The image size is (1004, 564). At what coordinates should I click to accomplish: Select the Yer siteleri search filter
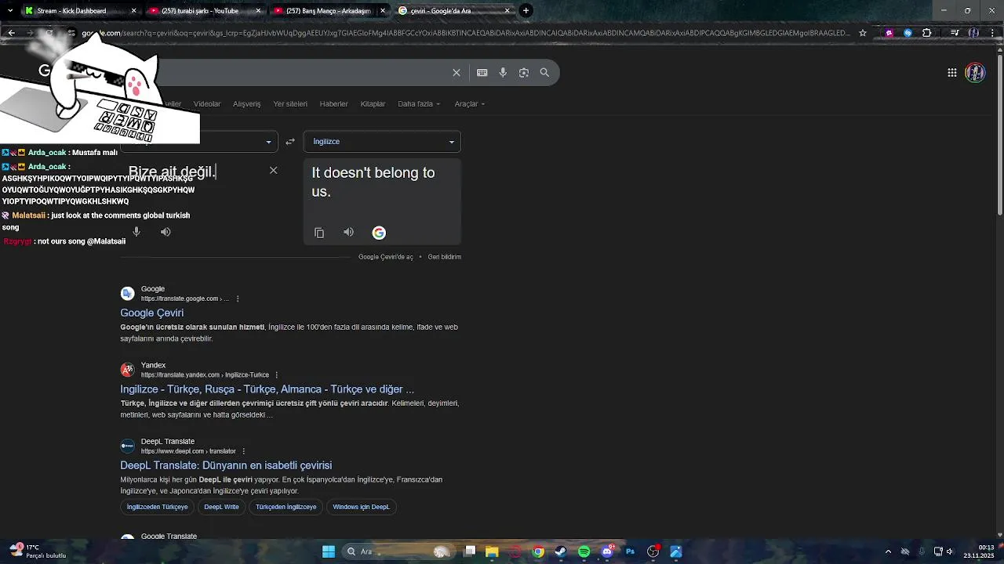point(290,104)
